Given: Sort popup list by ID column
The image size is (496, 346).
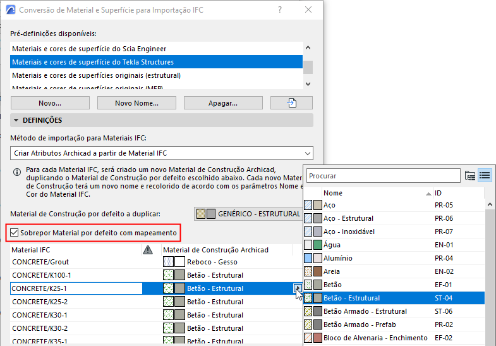Looking at the screenshot, I should (x=458, y=193).
